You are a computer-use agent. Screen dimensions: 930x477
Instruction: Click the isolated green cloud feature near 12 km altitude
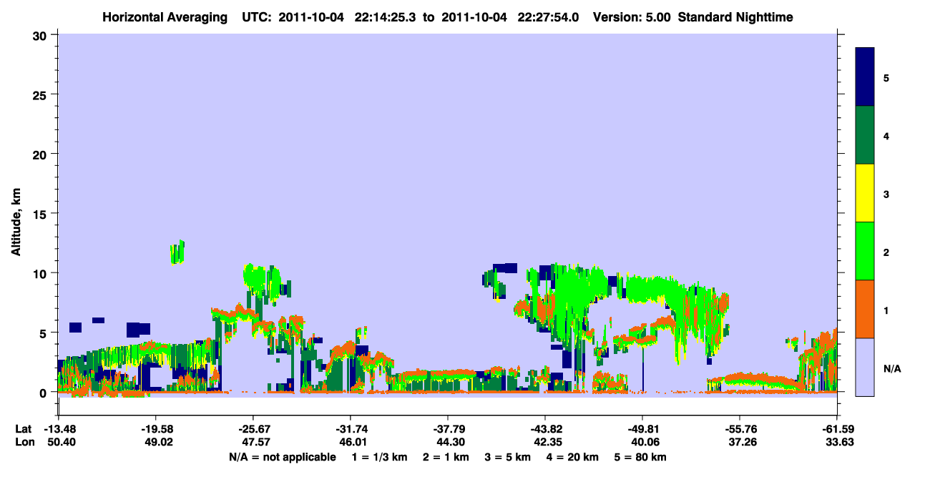[177, 252]
